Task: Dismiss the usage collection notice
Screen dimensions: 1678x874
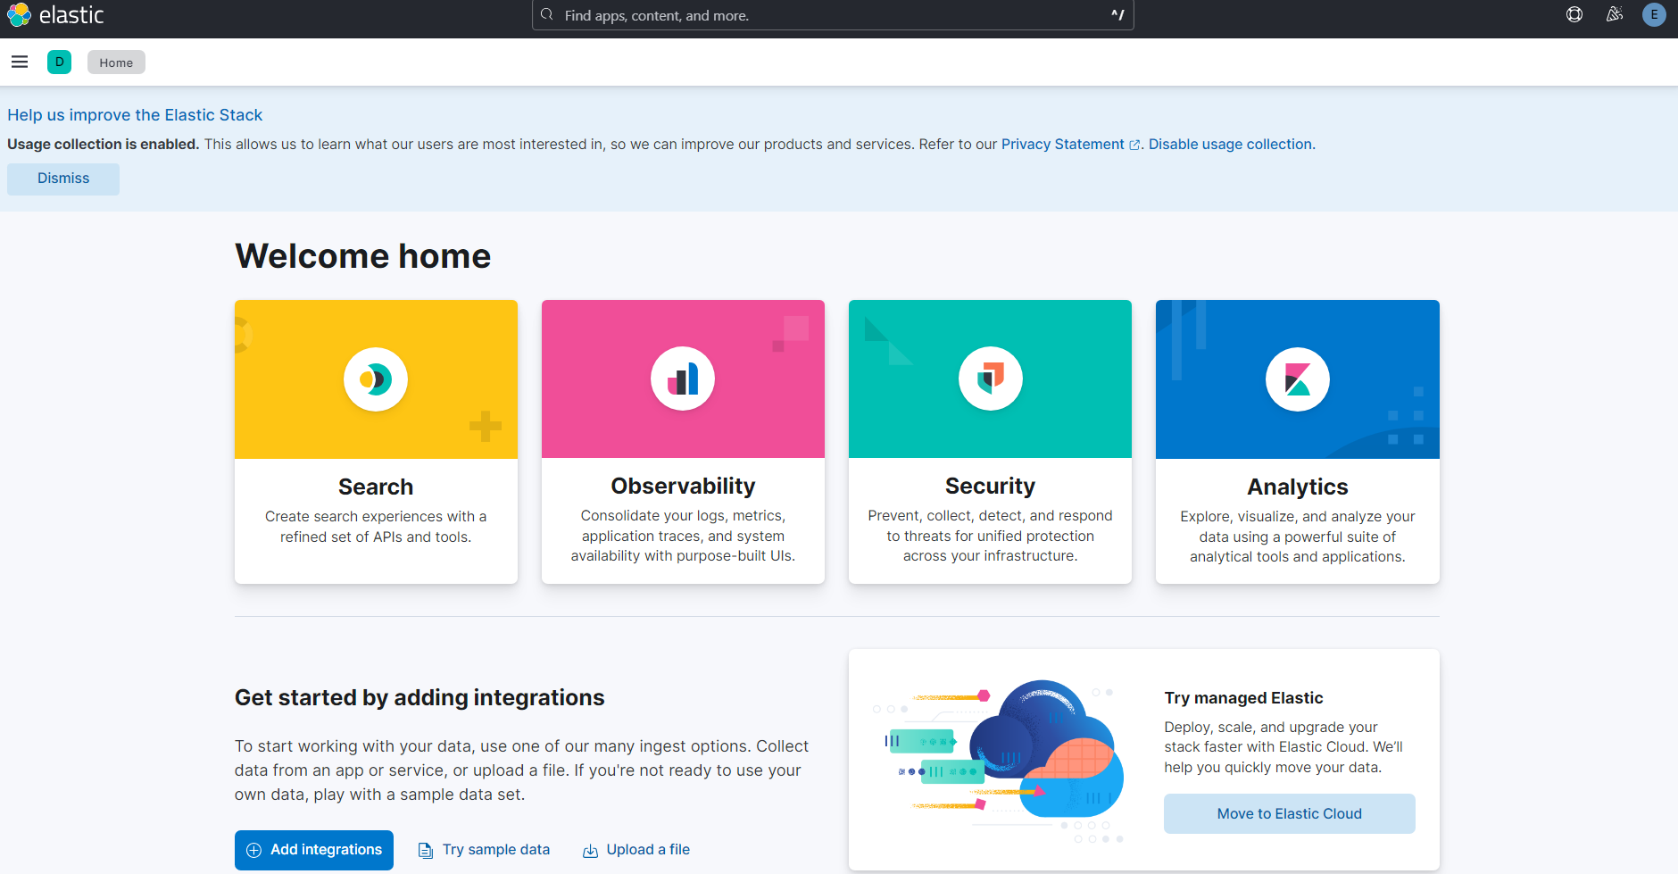Action: 63,179
